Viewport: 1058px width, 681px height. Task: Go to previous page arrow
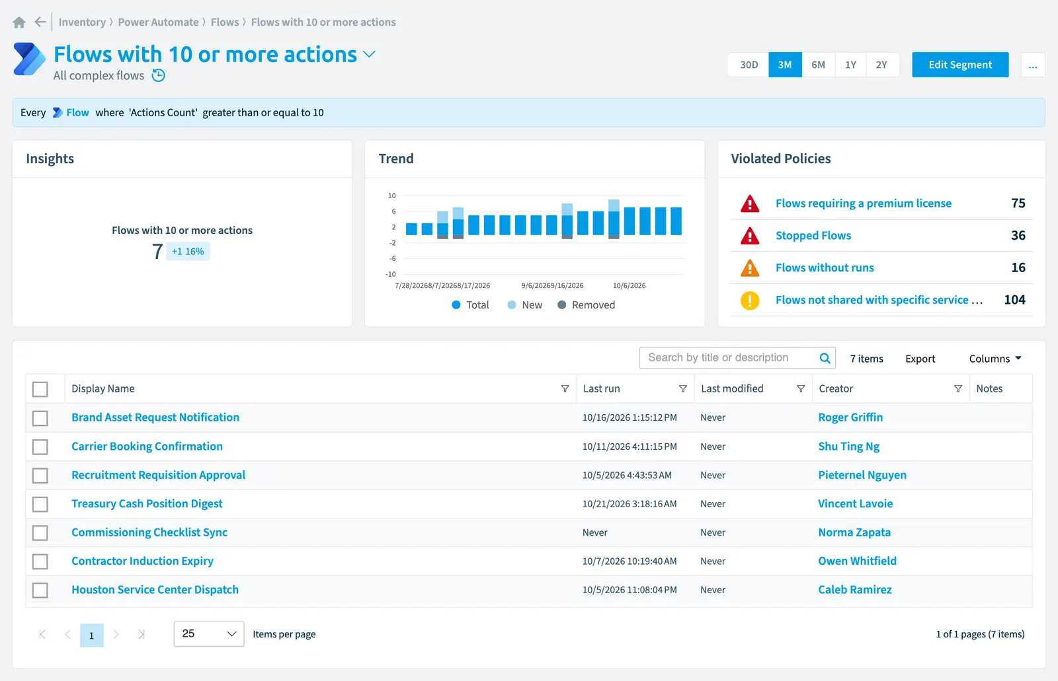pos(67,635)
